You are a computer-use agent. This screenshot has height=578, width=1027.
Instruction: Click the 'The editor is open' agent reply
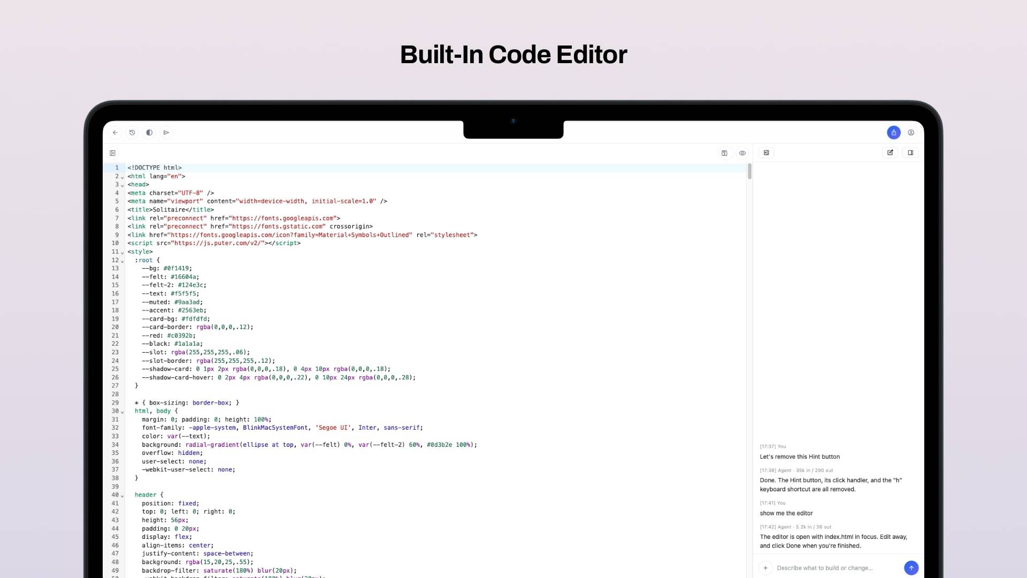point(833,542)
